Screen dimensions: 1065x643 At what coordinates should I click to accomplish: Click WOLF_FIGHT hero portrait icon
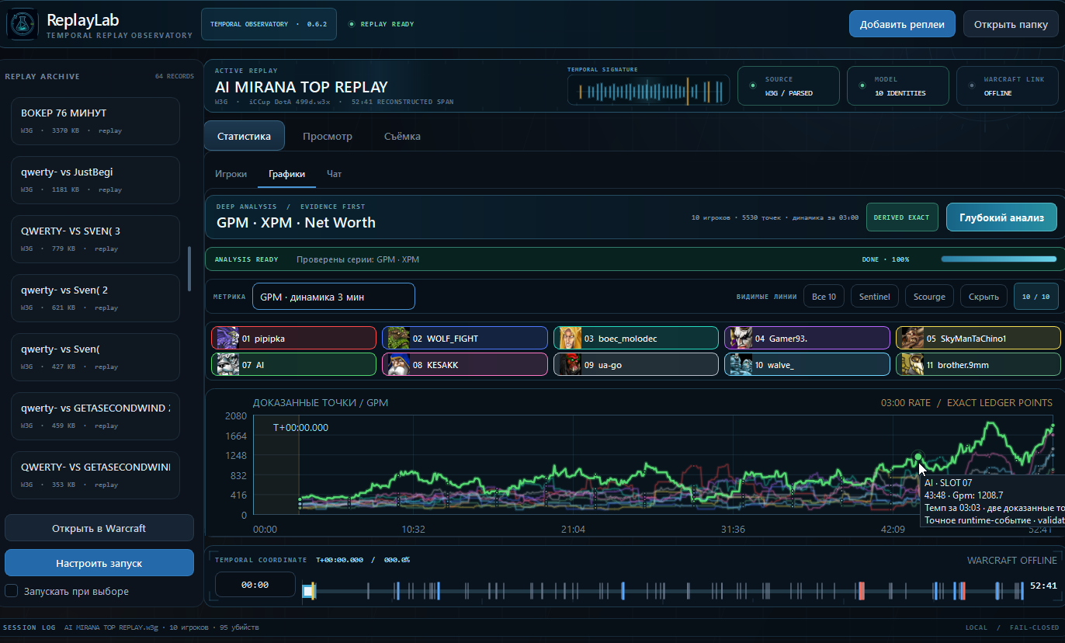click(x=398, y=338)
